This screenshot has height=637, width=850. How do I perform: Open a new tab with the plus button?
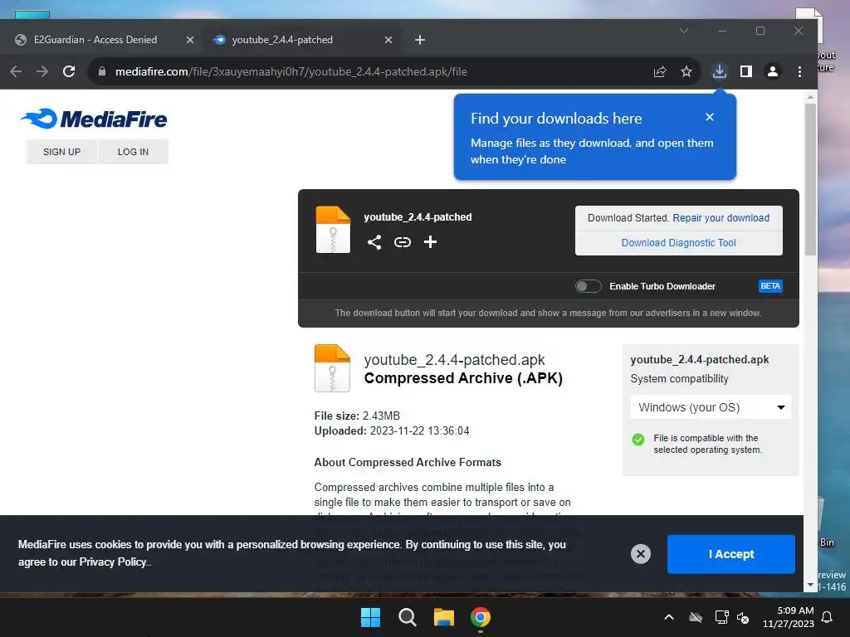(x=419, y=40)
